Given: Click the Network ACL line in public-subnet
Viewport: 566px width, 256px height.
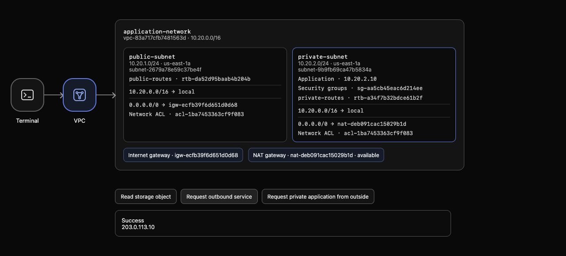Looking at the screenshot, I should 186,114.
